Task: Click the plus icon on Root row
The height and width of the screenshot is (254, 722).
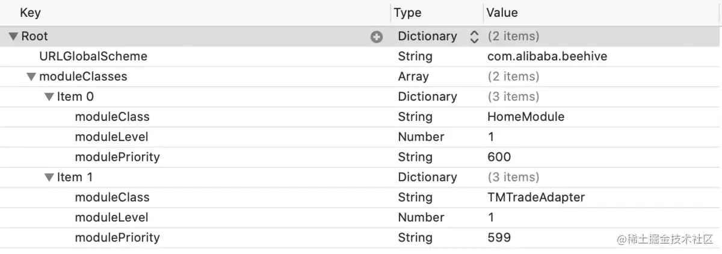Action: (377, 37)
